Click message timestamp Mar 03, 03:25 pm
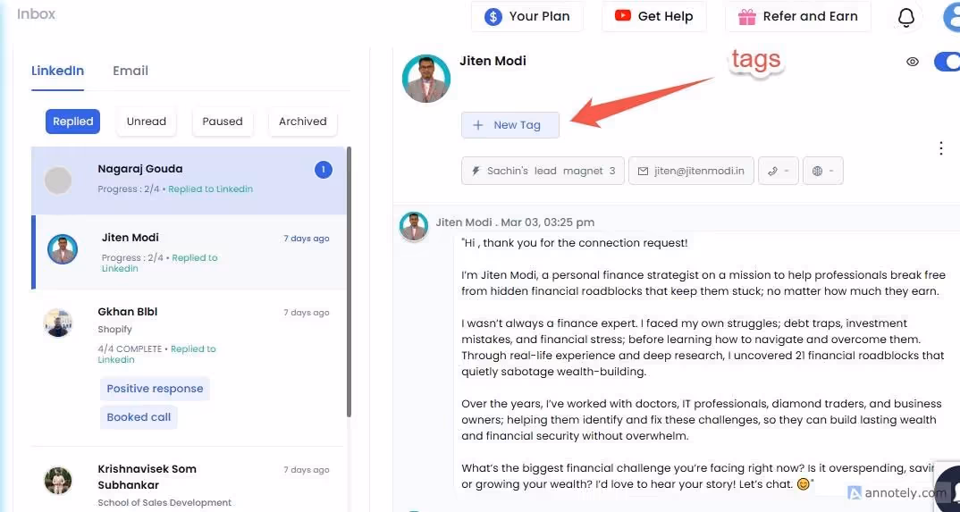 coord(547,222)
